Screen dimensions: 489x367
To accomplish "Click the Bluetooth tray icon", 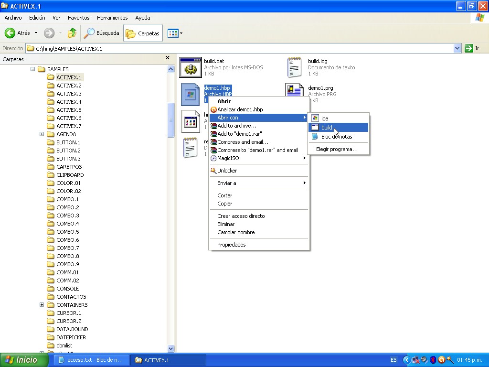I will (433, 359).
